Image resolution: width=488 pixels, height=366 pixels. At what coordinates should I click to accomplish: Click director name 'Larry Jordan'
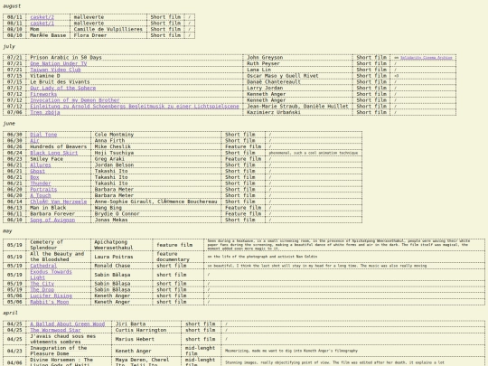pos(265,88)
